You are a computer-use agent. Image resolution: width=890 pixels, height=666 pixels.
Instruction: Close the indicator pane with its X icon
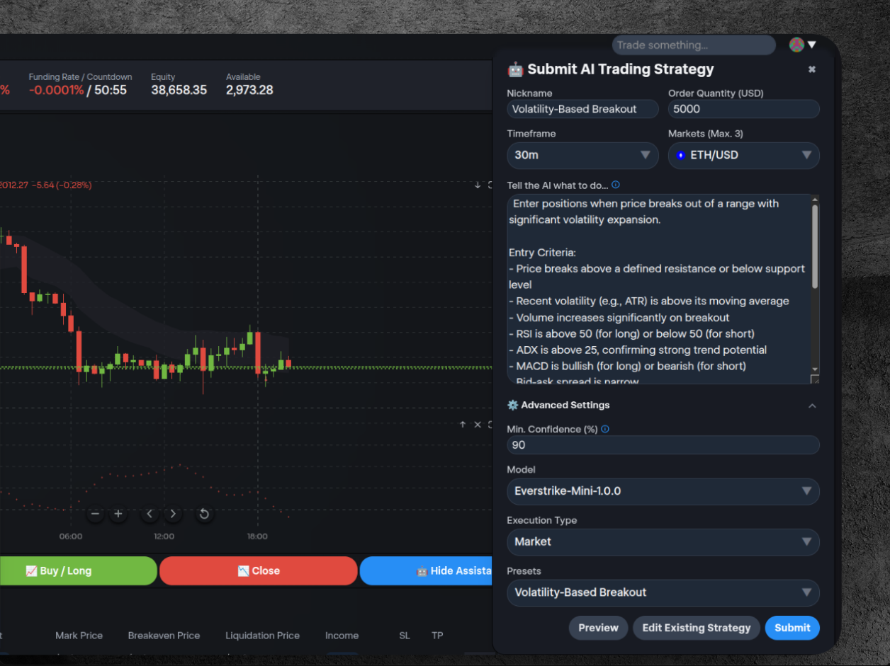pyautogui.click(x=477, y=425)
